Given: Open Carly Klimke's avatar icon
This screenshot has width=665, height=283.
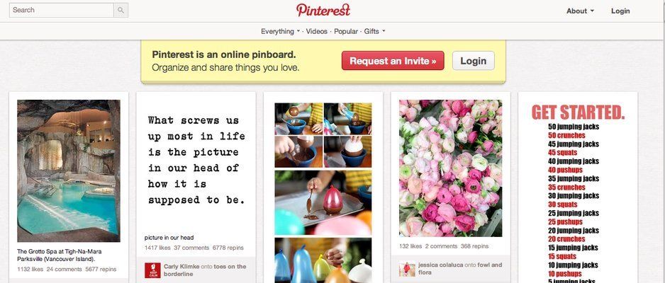Looking at the screenshot, I should coord(152,270).
